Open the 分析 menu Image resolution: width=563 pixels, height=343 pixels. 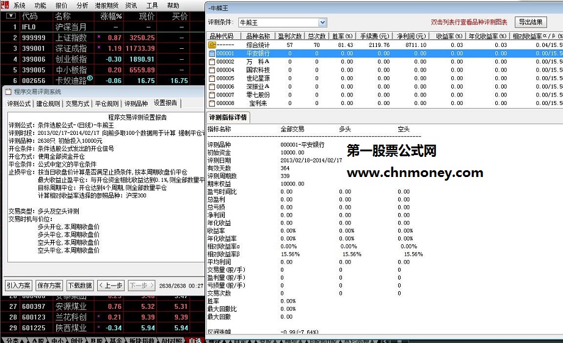pos(82,5)
